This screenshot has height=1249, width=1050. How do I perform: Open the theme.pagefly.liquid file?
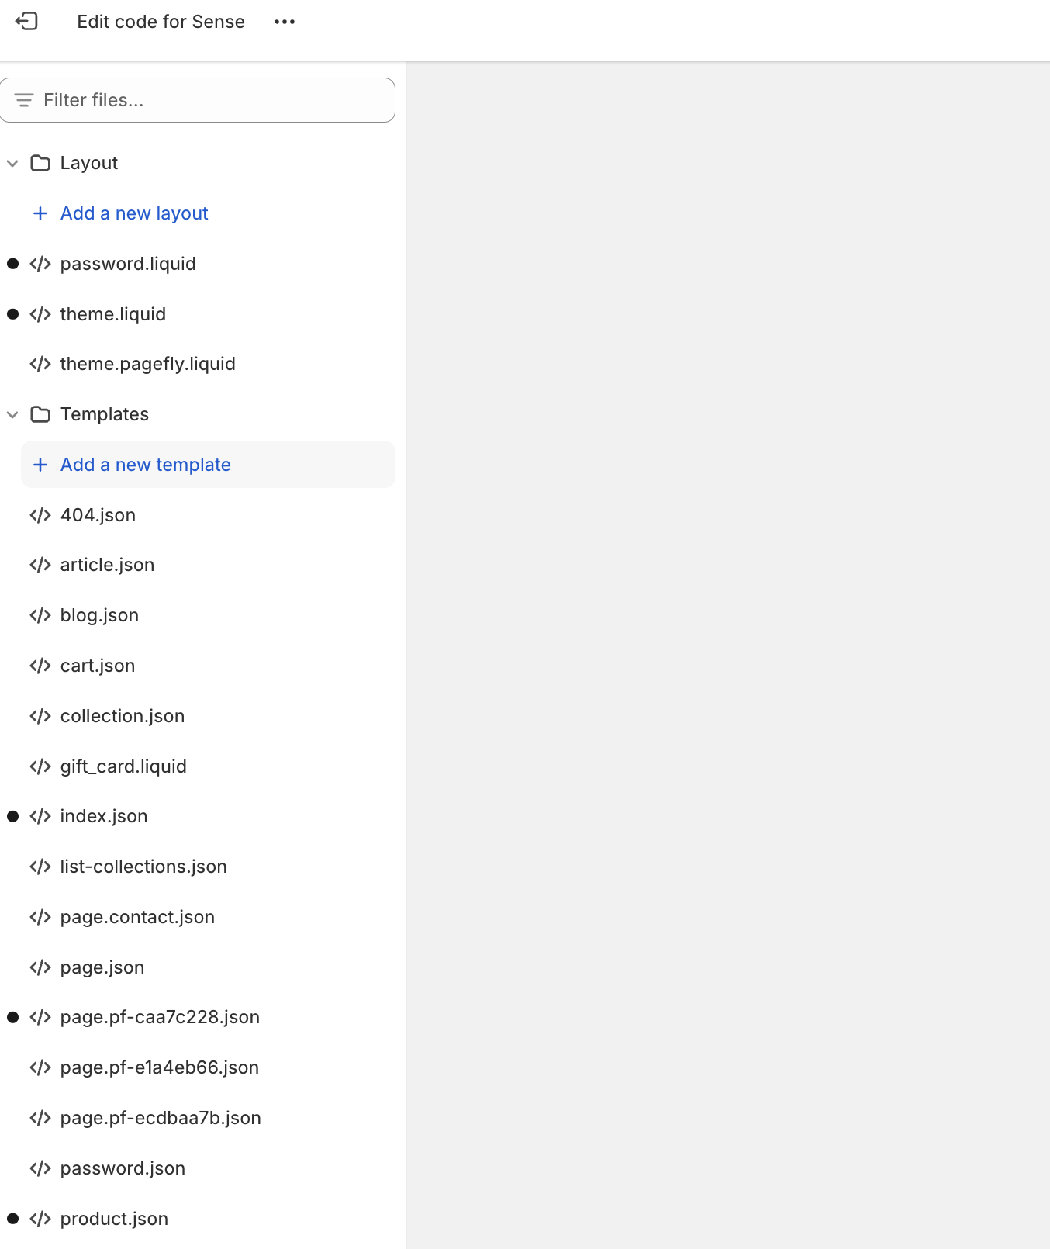pos(147,364)
